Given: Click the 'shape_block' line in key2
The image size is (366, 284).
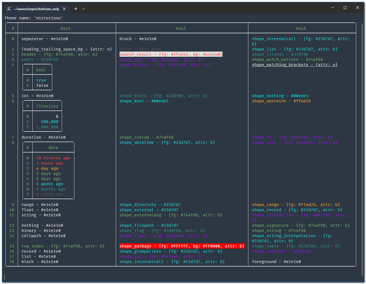Looking at the screenshot, I should click(164, 96).
